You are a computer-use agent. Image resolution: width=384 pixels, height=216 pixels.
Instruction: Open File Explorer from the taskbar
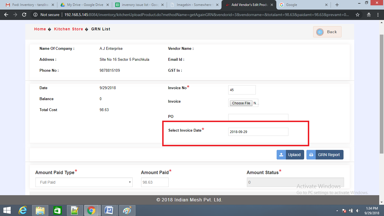point(40,210)
